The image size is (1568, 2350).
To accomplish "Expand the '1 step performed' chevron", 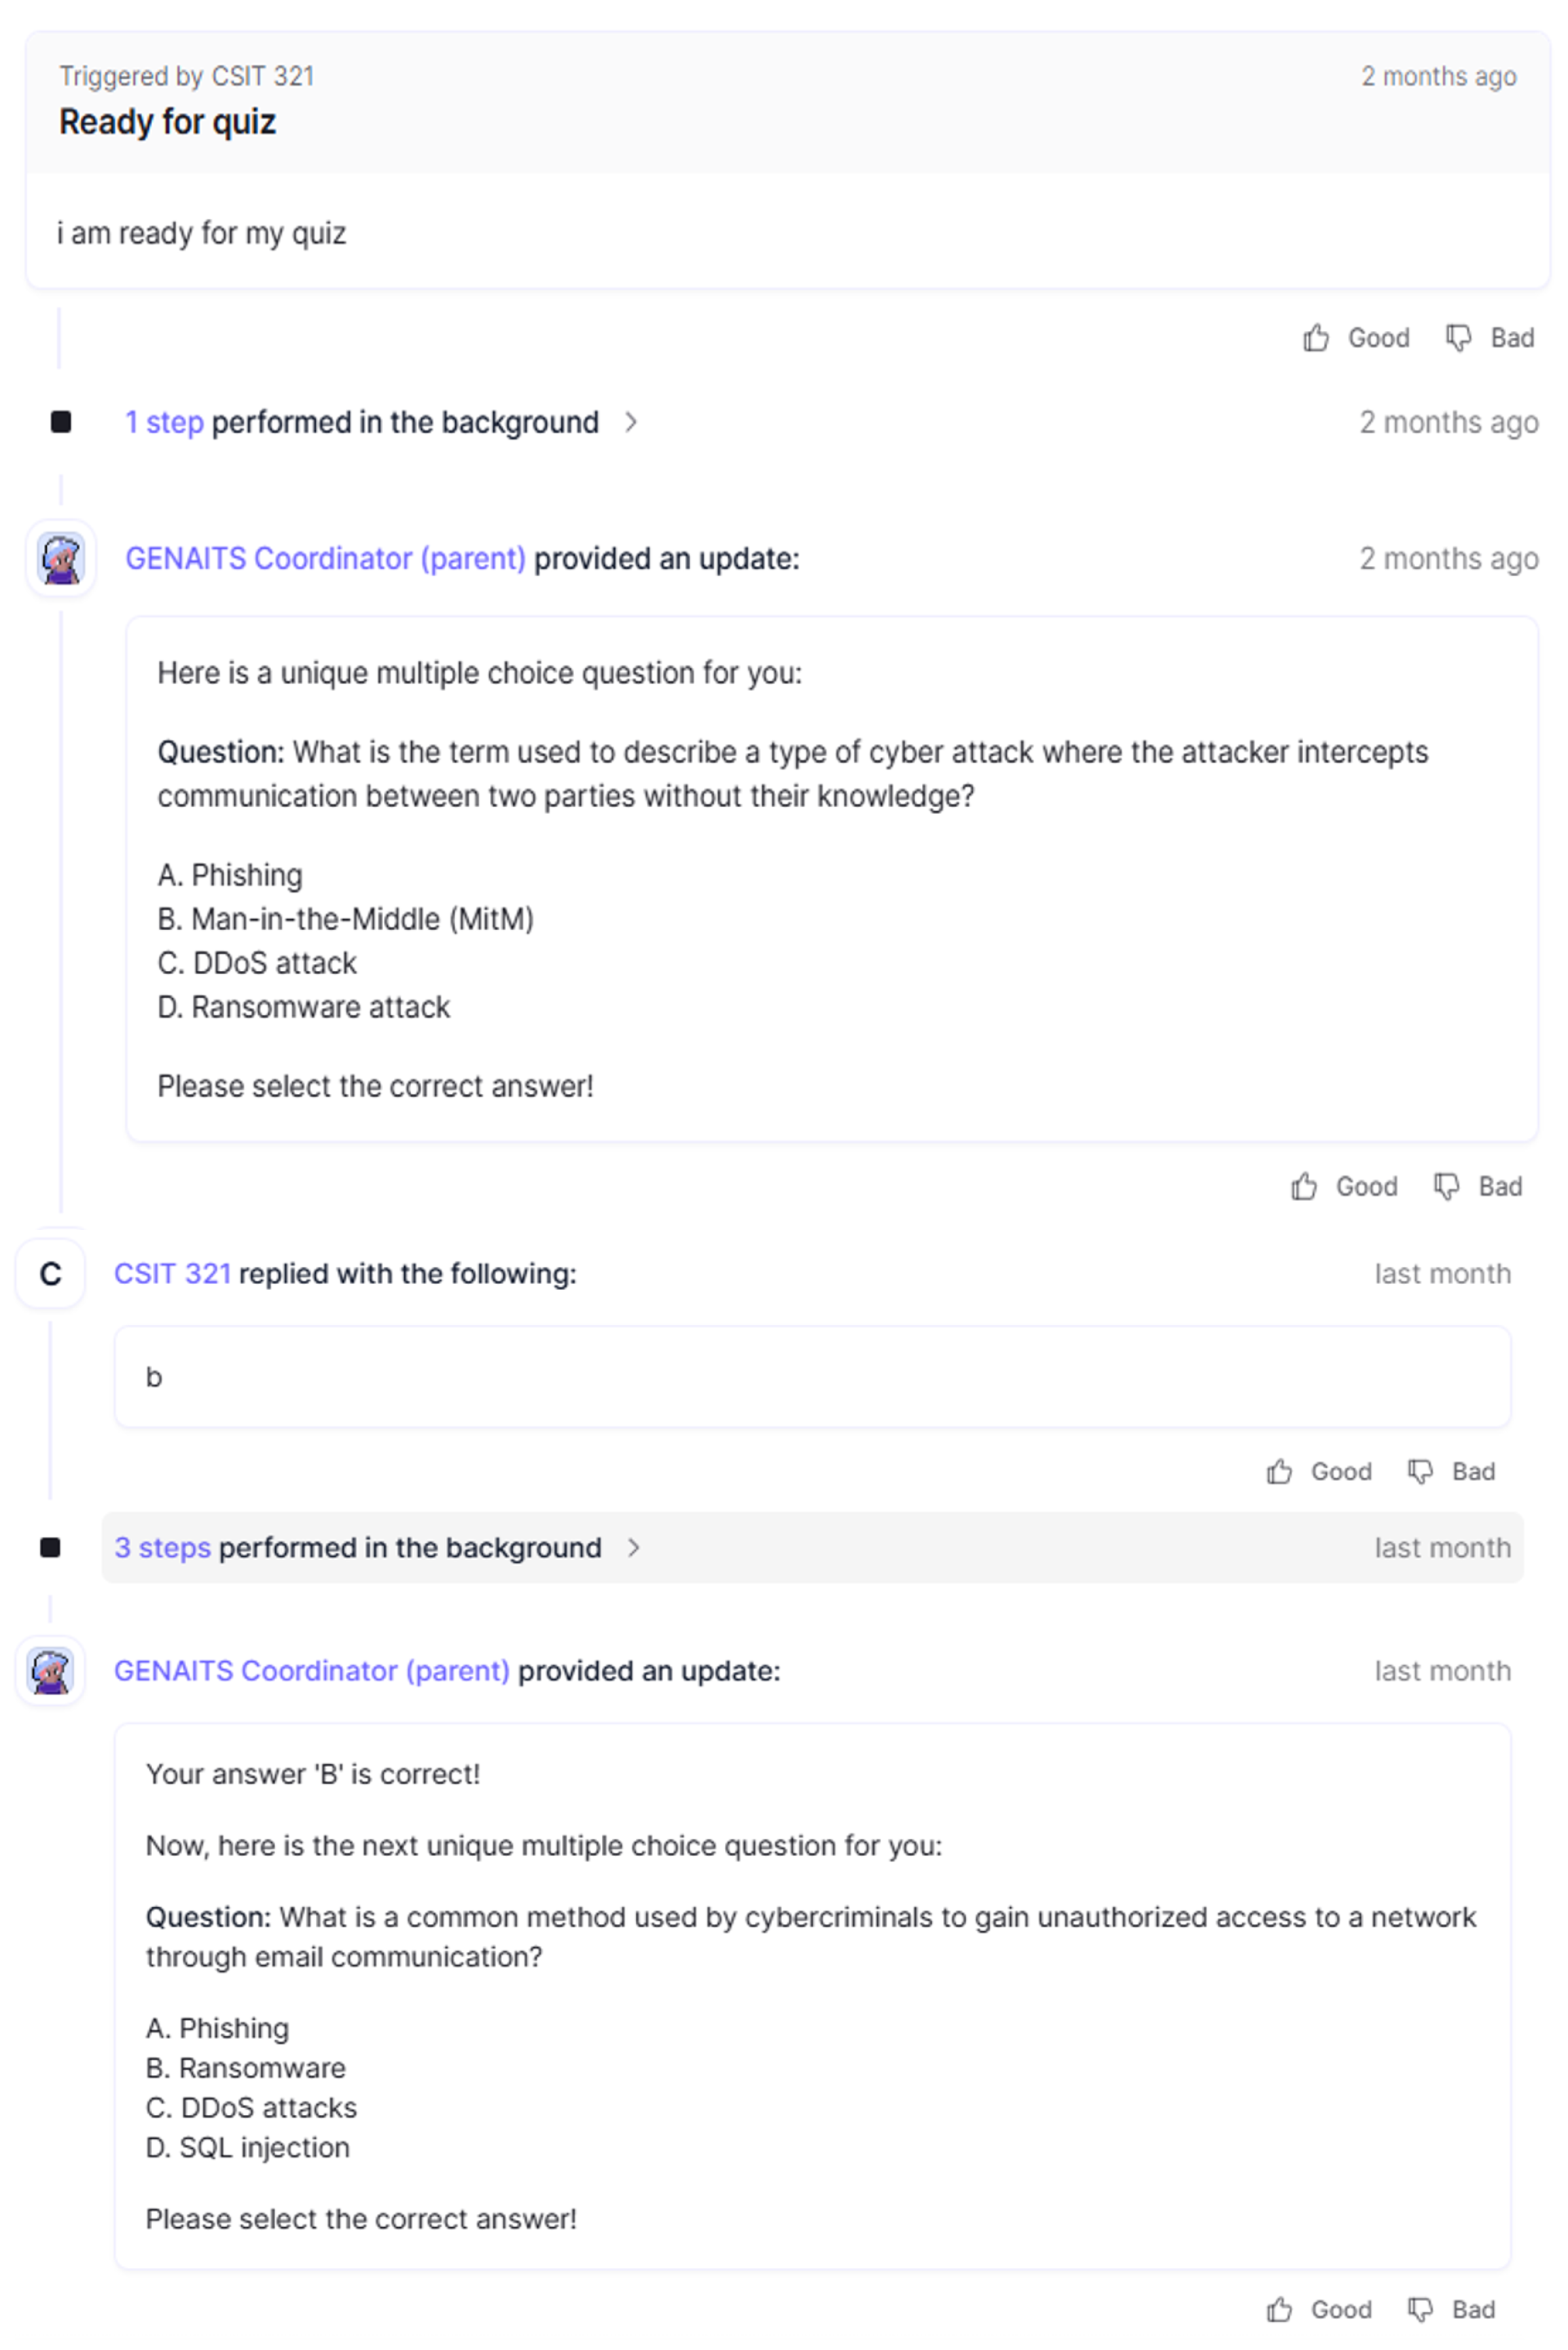I will point(631,422).
